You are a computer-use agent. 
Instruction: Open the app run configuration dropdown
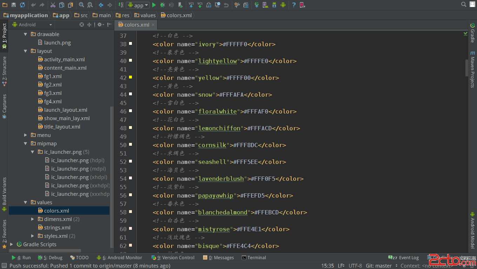click(138, 5)
